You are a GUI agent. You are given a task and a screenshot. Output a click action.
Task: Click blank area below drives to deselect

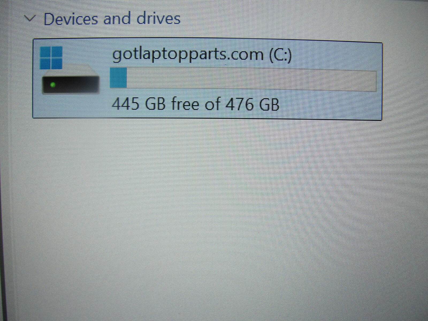(214, 214)
